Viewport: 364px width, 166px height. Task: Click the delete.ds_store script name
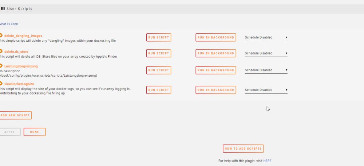point(16,52)
